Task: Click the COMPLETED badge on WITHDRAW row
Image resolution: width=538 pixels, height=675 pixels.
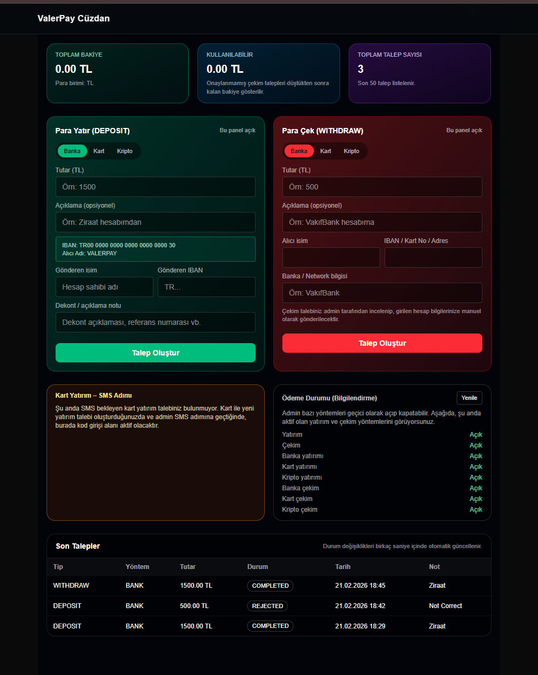Action: [270, 586]
